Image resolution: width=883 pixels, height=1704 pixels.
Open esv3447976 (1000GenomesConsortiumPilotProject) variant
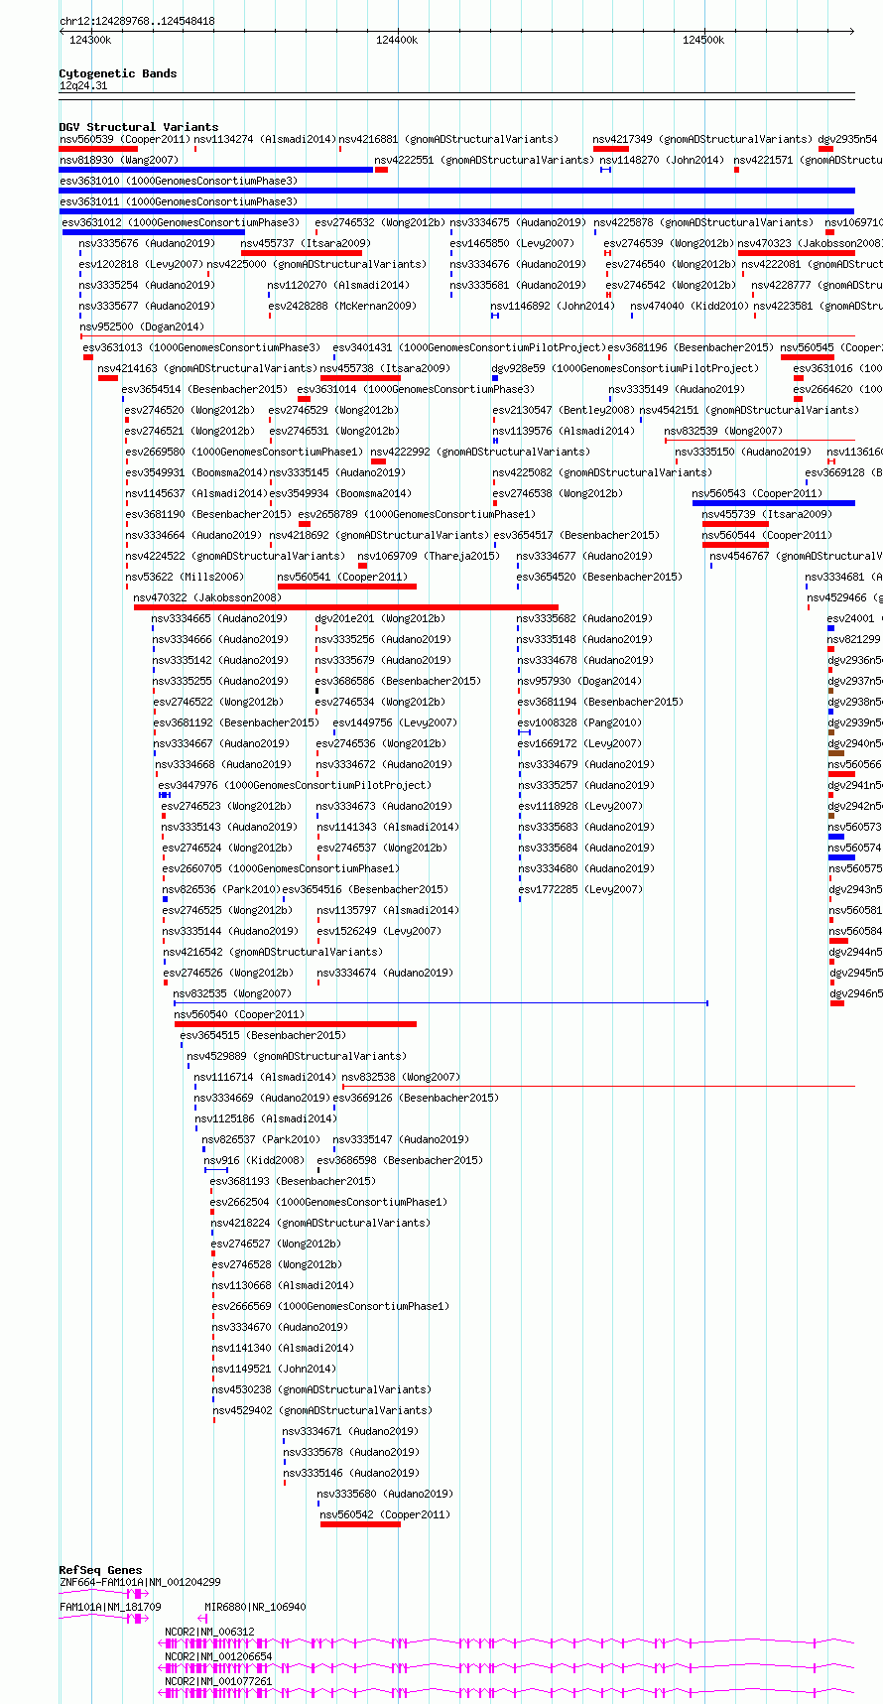pos(295,786)
